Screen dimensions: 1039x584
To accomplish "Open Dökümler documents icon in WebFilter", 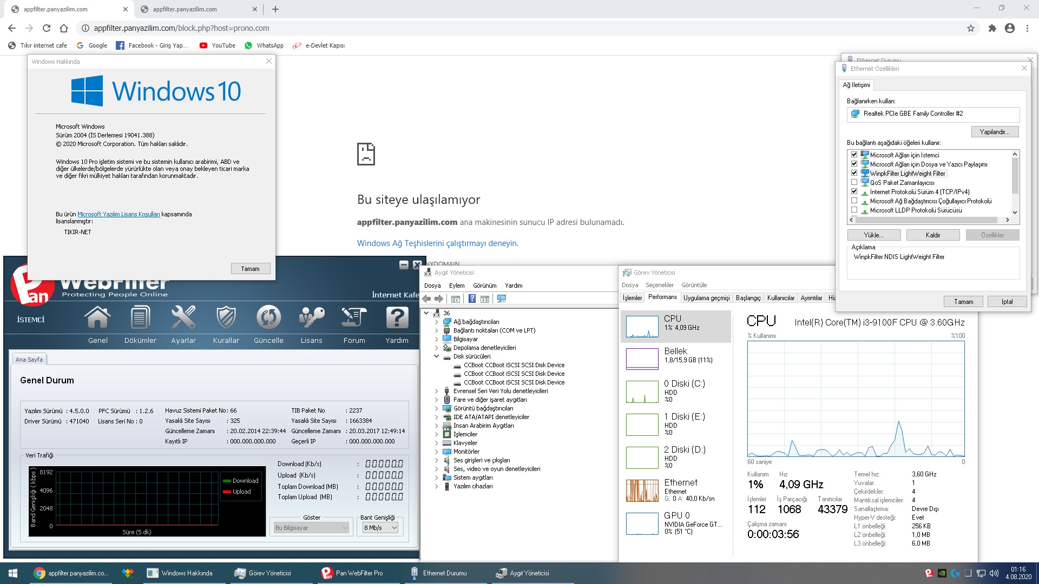I will click(x=140, y=318).
